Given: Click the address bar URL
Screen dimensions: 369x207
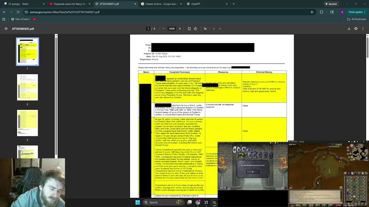Looking at the screenshot, I should pyautogui.click(x=65, y=12).
